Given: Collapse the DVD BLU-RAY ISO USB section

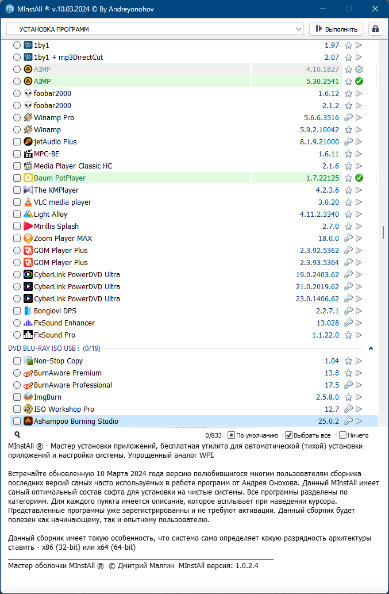Looking at the screenshot, I should tap(371, 348).
